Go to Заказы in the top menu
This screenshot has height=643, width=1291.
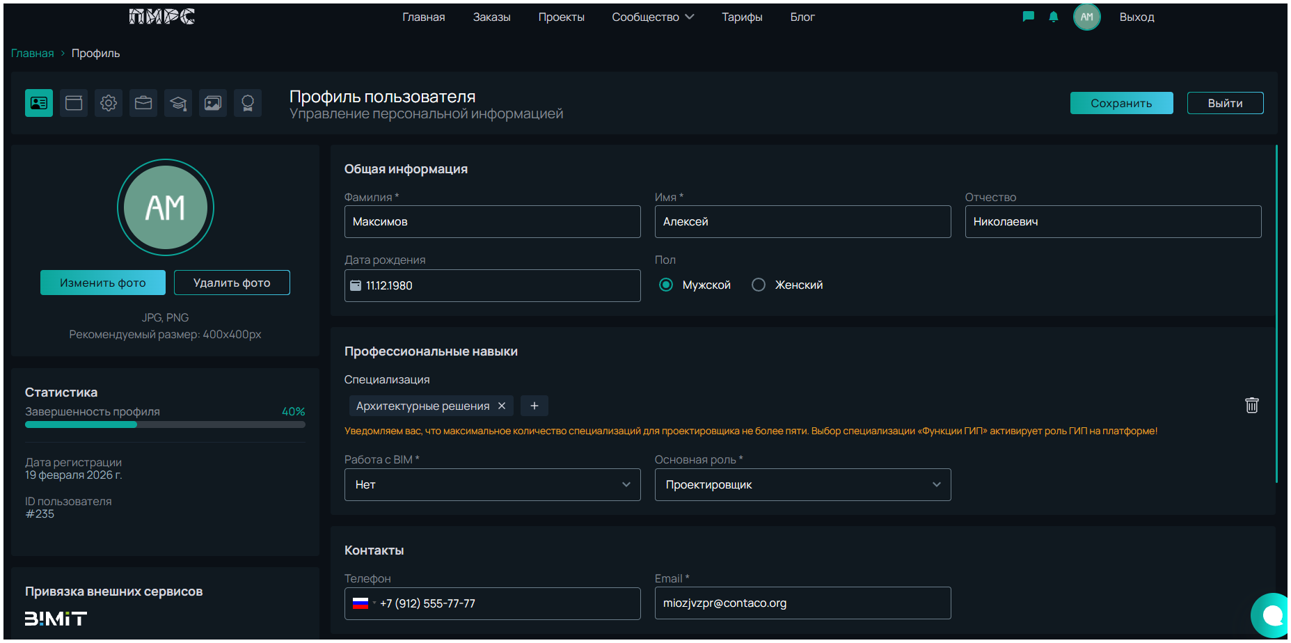click(491, 17)
